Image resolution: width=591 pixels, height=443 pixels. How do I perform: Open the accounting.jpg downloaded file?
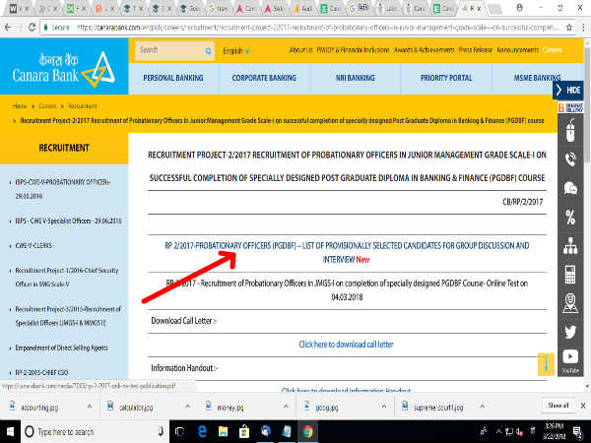point(39,408)
